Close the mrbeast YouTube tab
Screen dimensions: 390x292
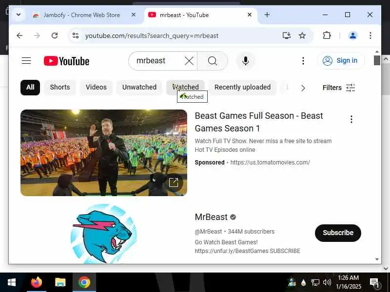tap(250, 15)
